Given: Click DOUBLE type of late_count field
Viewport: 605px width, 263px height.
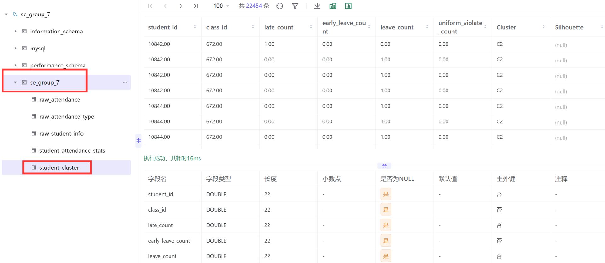Looking at the screenshot, I should point(216,225).
